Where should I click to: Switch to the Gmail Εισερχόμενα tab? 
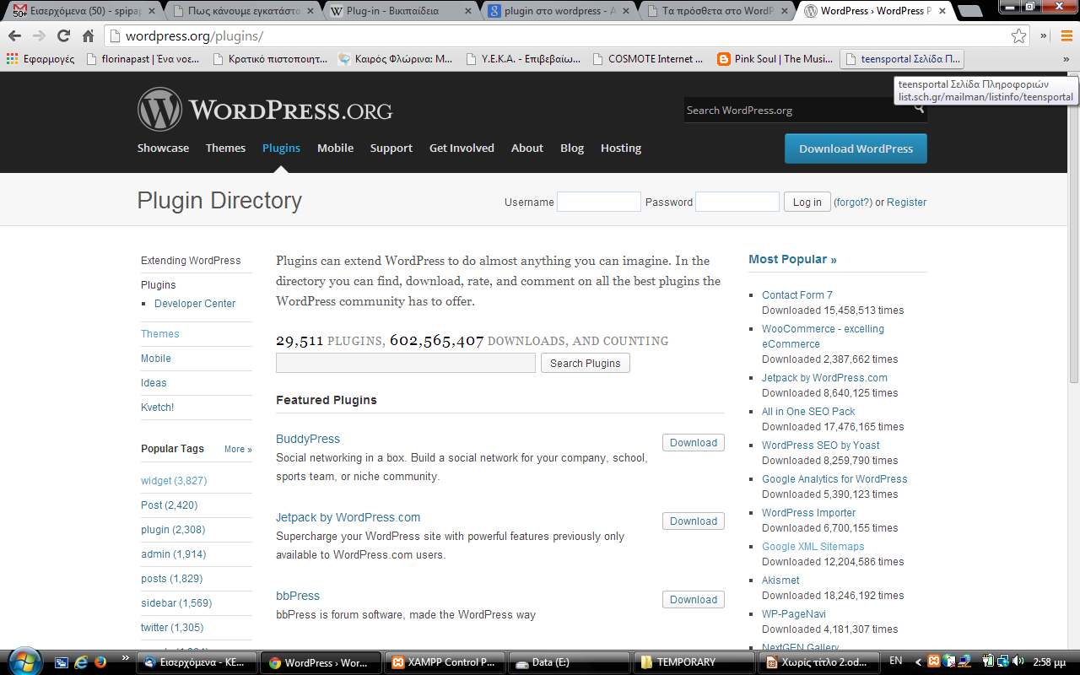82,11
